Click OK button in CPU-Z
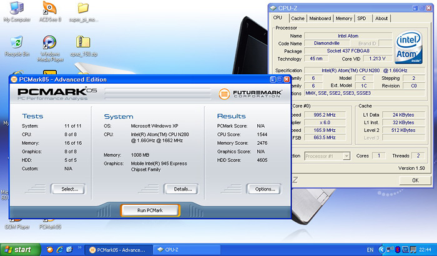The image size is (437, 256). click(415, 180)
